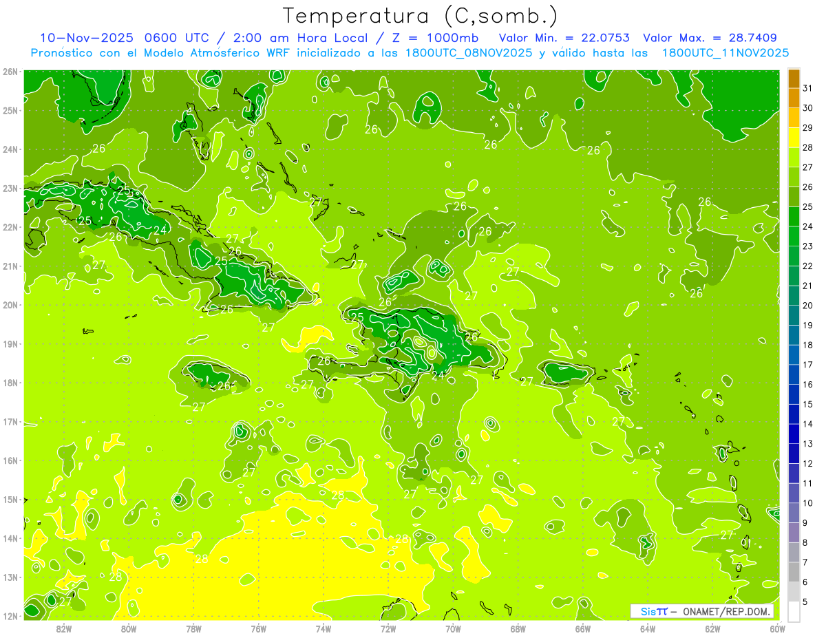Image resolution: width=826 pixels, height=638 pixels.
Task: Click legend value label '16'
Action: [807, 384]
